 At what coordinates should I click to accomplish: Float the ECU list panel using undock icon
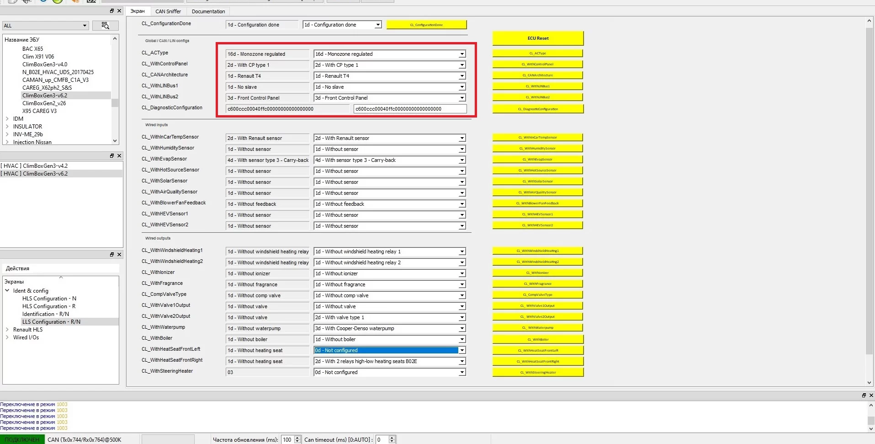(x=112, y=11)
